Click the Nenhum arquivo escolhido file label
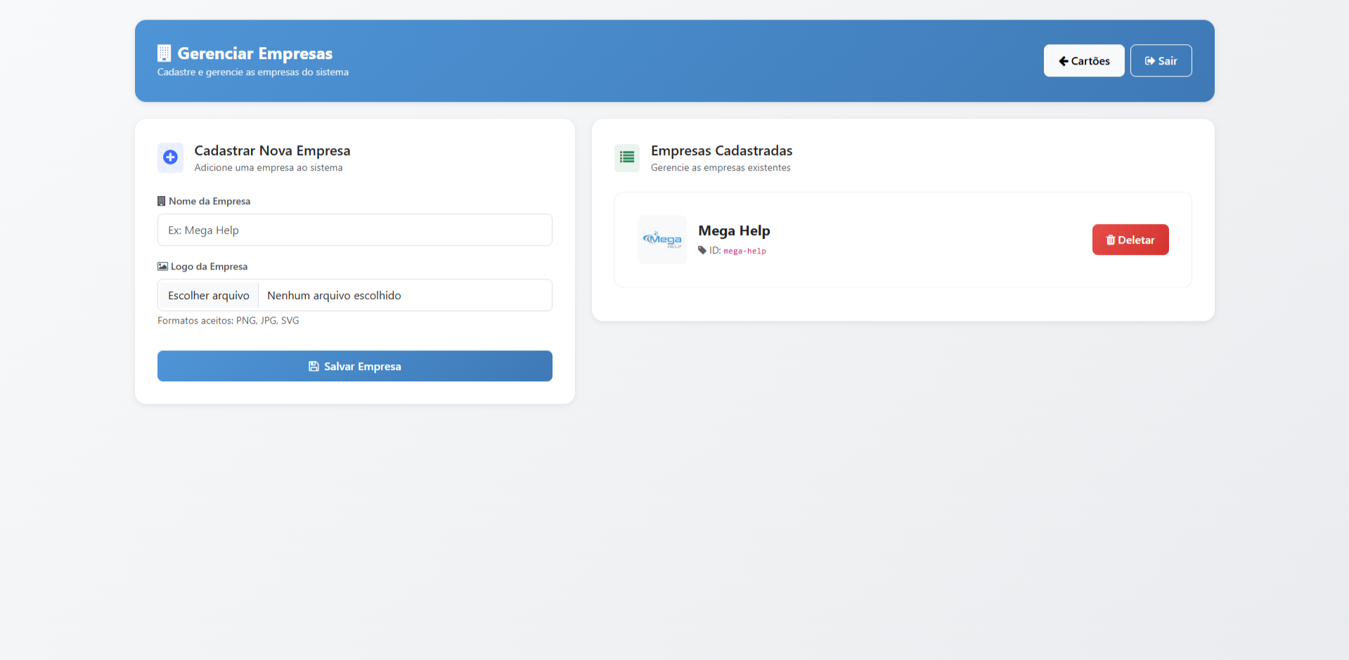 pyautogui.click(x=334, y=296)
